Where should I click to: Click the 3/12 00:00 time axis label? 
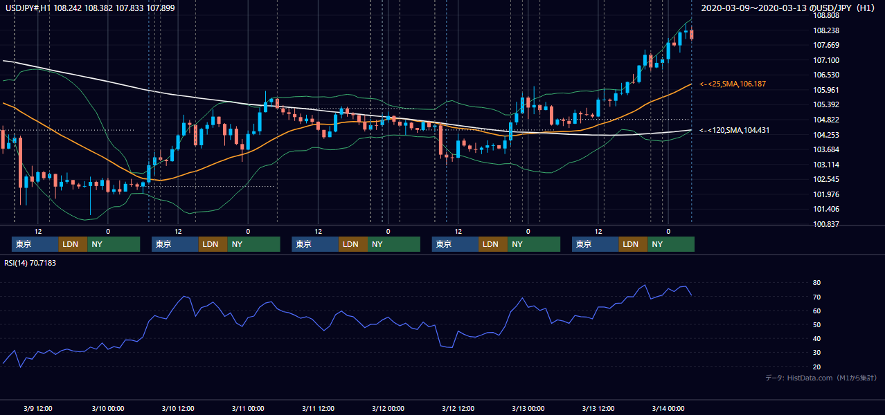(388, 408)
